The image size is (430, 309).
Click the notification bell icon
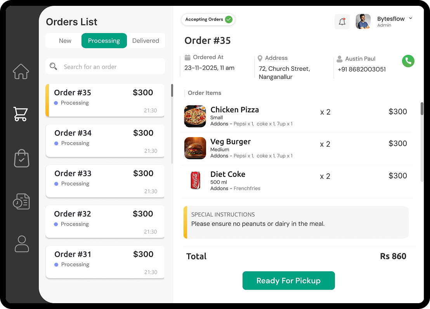(342, 22)
